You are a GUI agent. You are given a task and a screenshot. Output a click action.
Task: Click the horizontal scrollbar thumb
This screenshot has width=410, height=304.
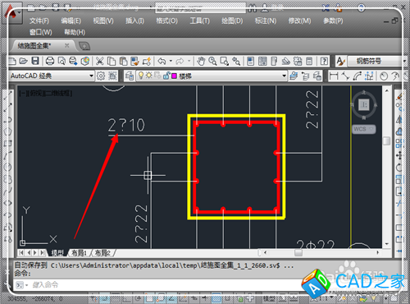[x=298, y=252]
